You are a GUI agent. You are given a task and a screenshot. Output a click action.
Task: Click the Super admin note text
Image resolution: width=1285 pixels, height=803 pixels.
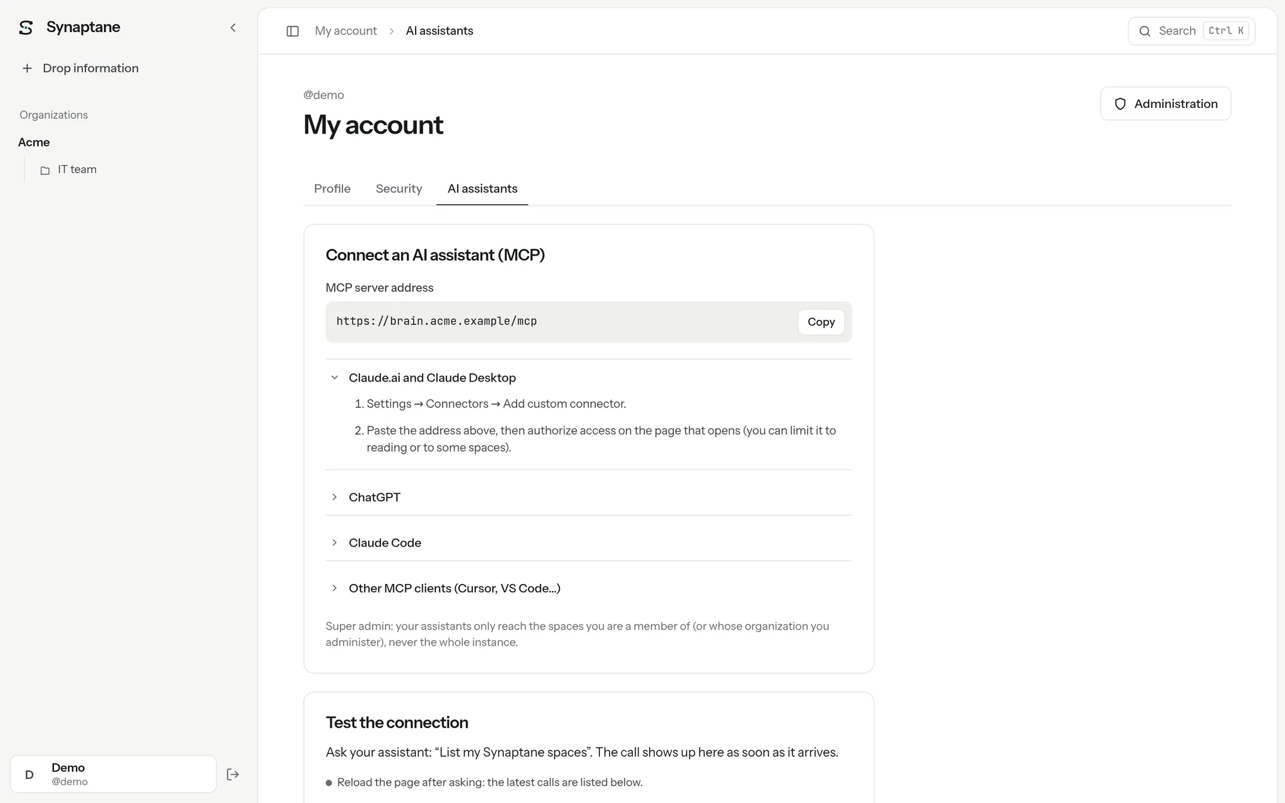578,634
